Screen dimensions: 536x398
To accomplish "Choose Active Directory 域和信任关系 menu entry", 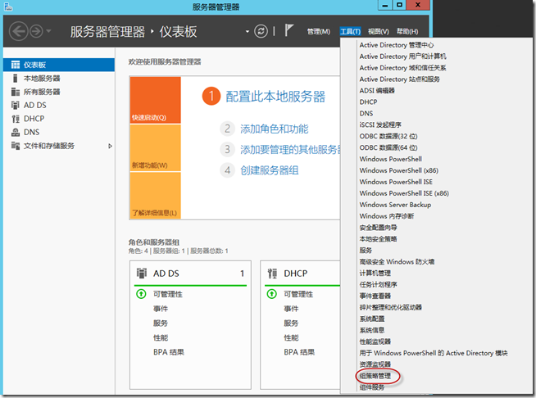I will pos(402,68).
